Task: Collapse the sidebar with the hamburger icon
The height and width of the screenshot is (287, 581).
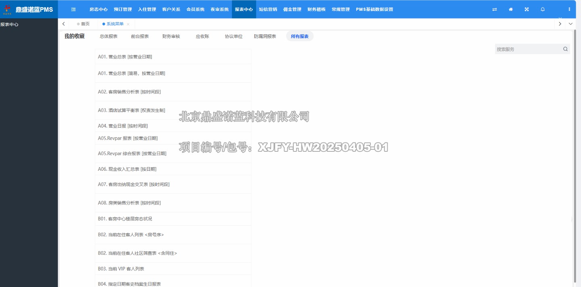Action: pyautogui.click(x=73, y=9)
